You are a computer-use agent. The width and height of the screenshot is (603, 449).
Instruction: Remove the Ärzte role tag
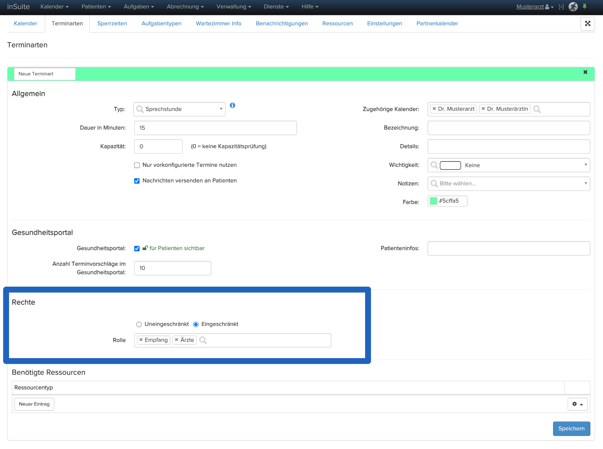click(177, 340)
